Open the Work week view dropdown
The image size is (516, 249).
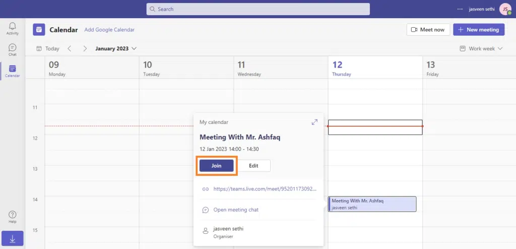pos(481,49)
